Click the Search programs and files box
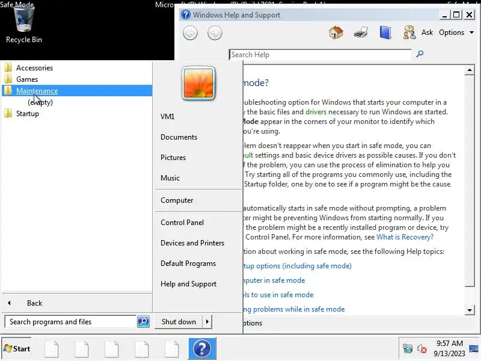Image resolution: width=481 pixels, height=361 pixels. tap(70, 322)
